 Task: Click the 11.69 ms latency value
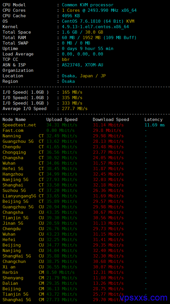click(155, 125)
